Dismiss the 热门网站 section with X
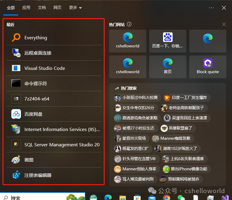This screenshot has width=232, height=200. tap(224, 24)
